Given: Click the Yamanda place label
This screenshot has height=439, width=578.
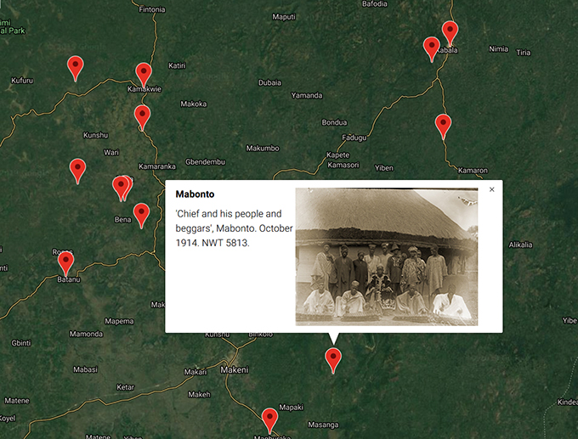Looking at the screenshot, I should click(x=307, y=95).
